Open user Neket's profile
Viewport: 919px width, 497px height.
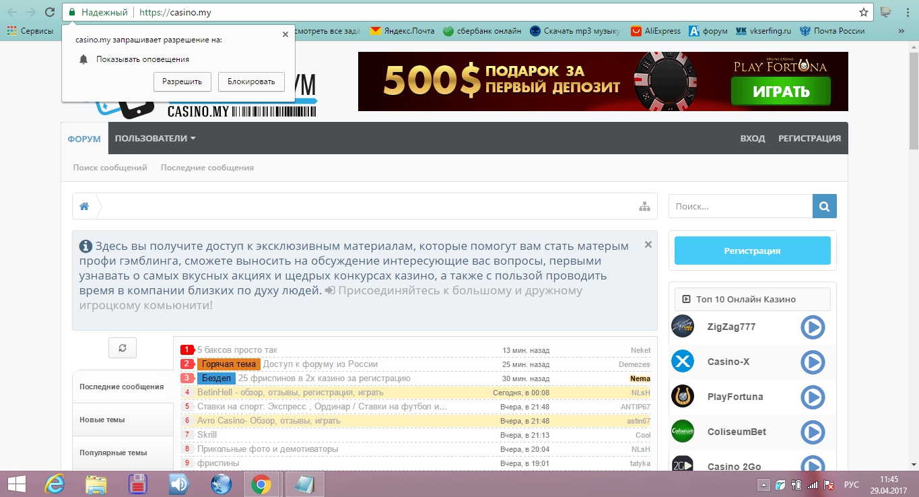point(640,350)
